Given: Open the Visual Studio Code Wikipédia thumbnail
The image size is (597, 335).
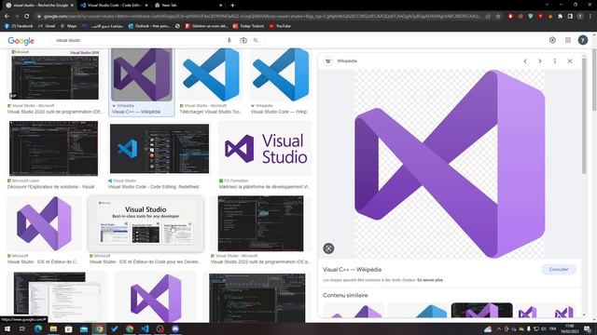Looking at the screenshot, I should [x=280, y=74].
